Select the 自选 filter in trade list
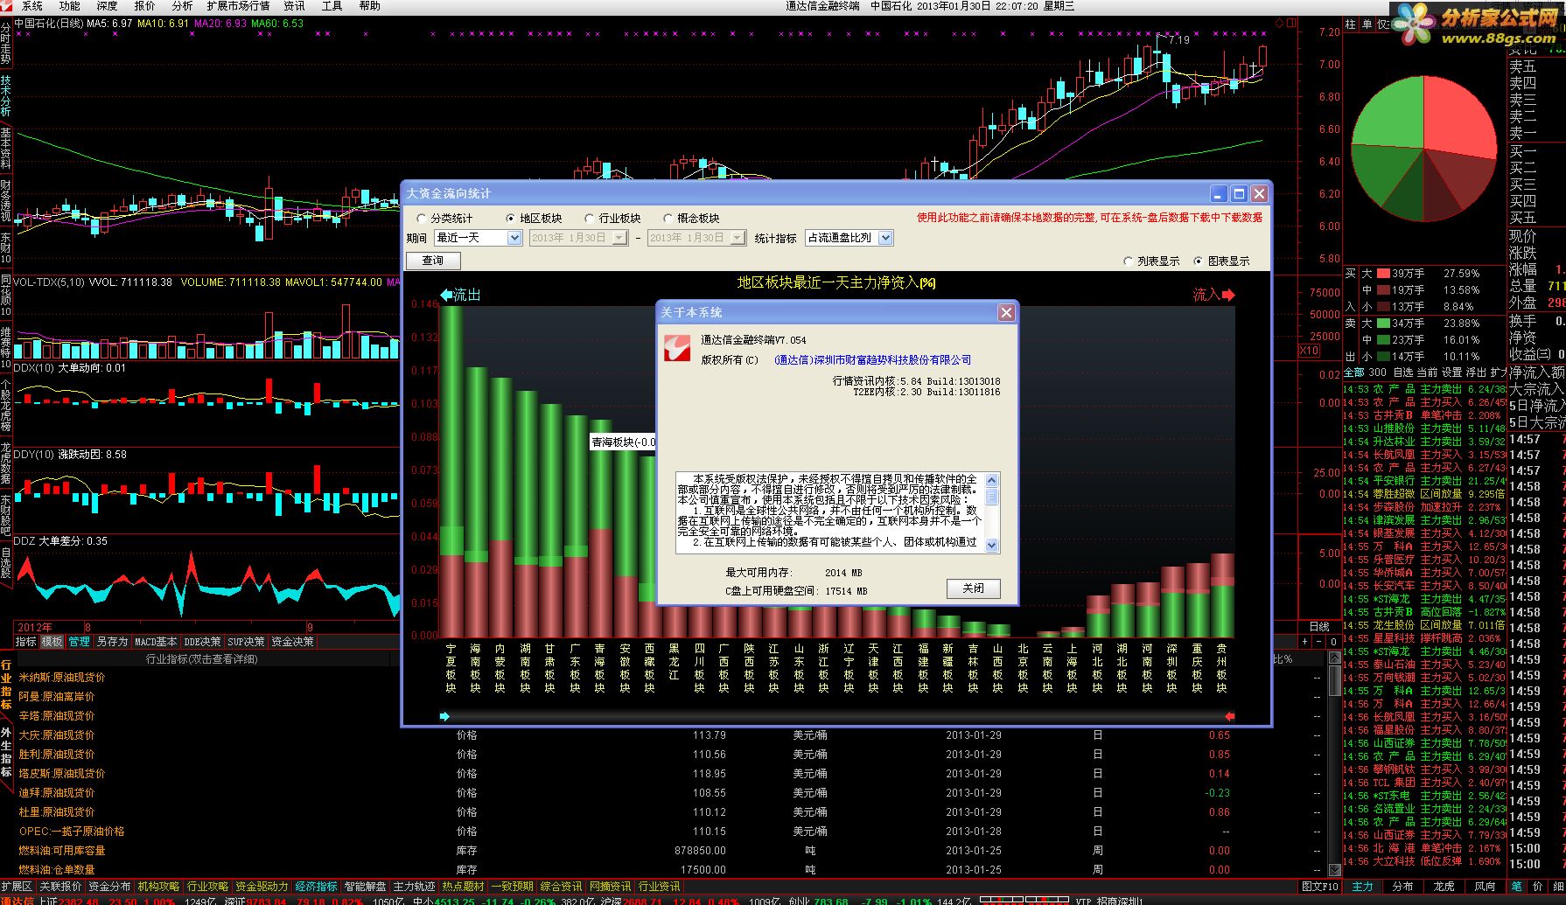Screen dimensions: 1566x905 click(1402, 372)
